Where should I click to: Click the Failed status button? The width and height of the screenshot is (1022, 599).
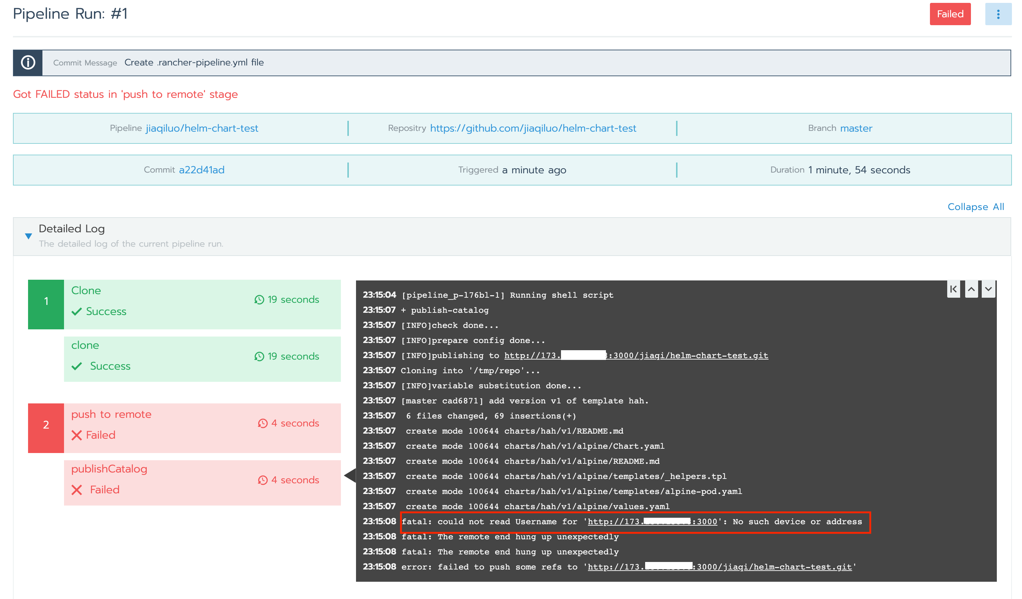[x=950, y=14]
